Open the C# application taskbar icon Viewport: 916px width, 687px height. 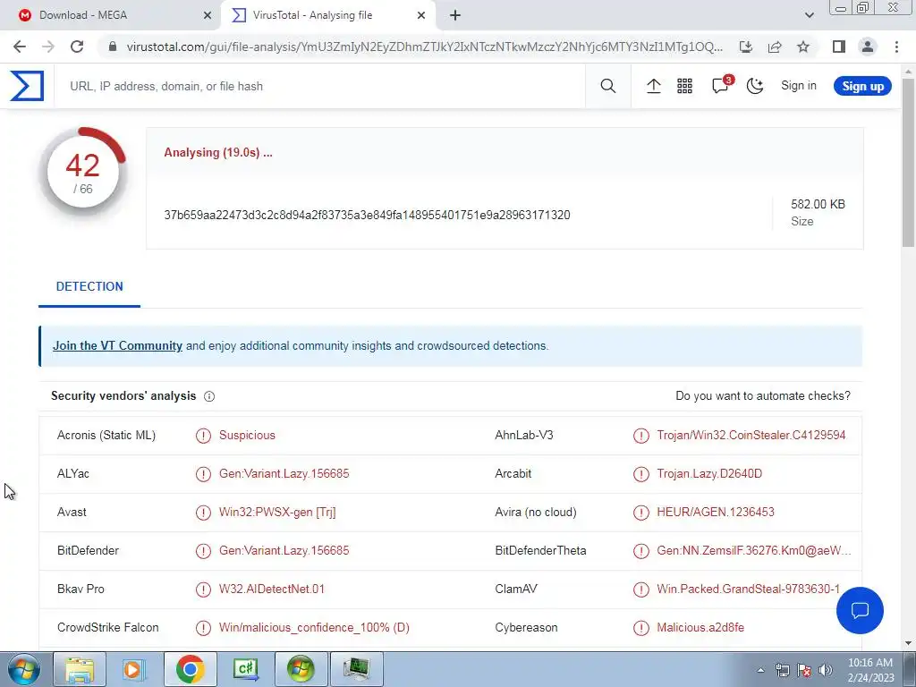(x=245, y=669)
